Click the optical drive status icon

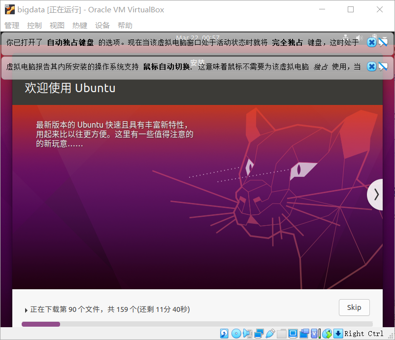[x=236, y=334]
